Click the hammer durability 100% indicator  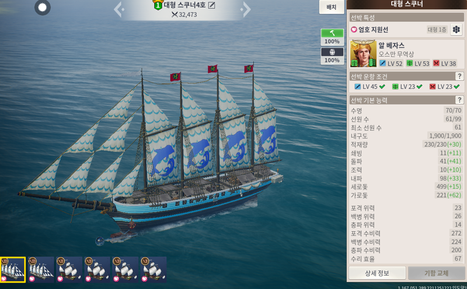click(x=332, y=37)
